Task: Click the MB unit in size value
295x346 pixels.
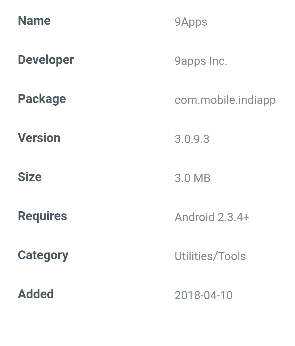Action: coord(202,178)
